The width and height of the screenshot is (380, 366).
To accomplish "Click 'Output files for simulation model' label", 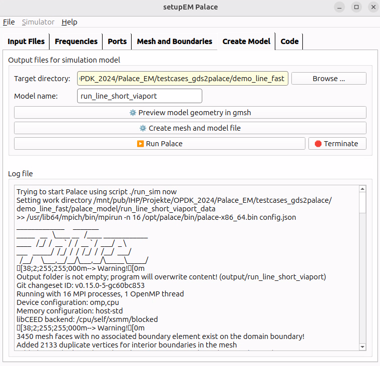I will [64, 60].
